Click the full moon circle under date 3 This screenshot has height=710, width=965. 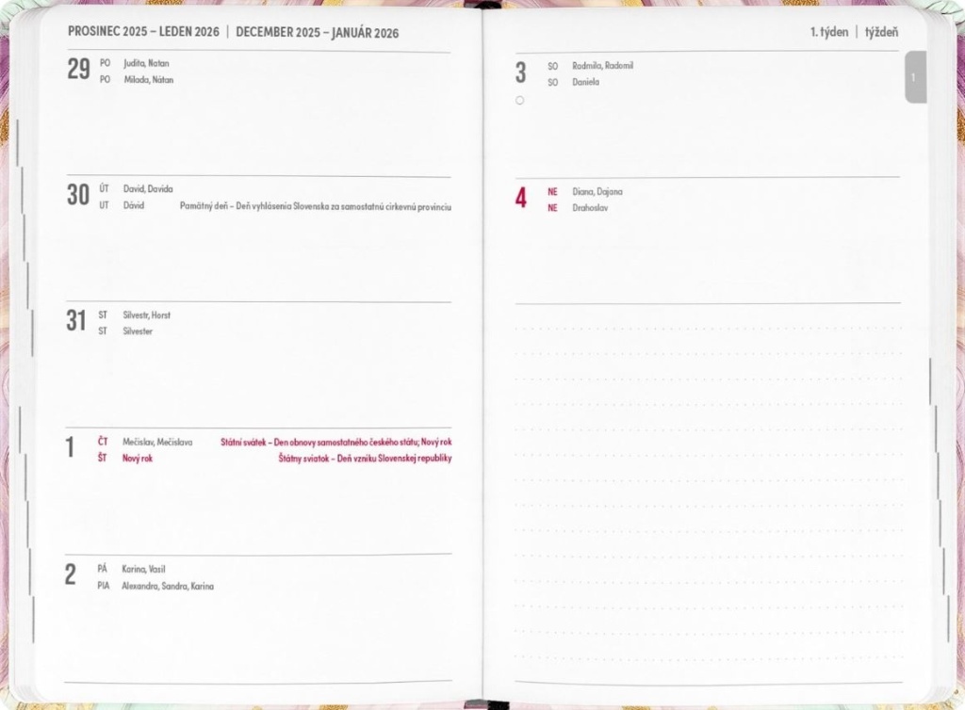click(x=519, y=100)
